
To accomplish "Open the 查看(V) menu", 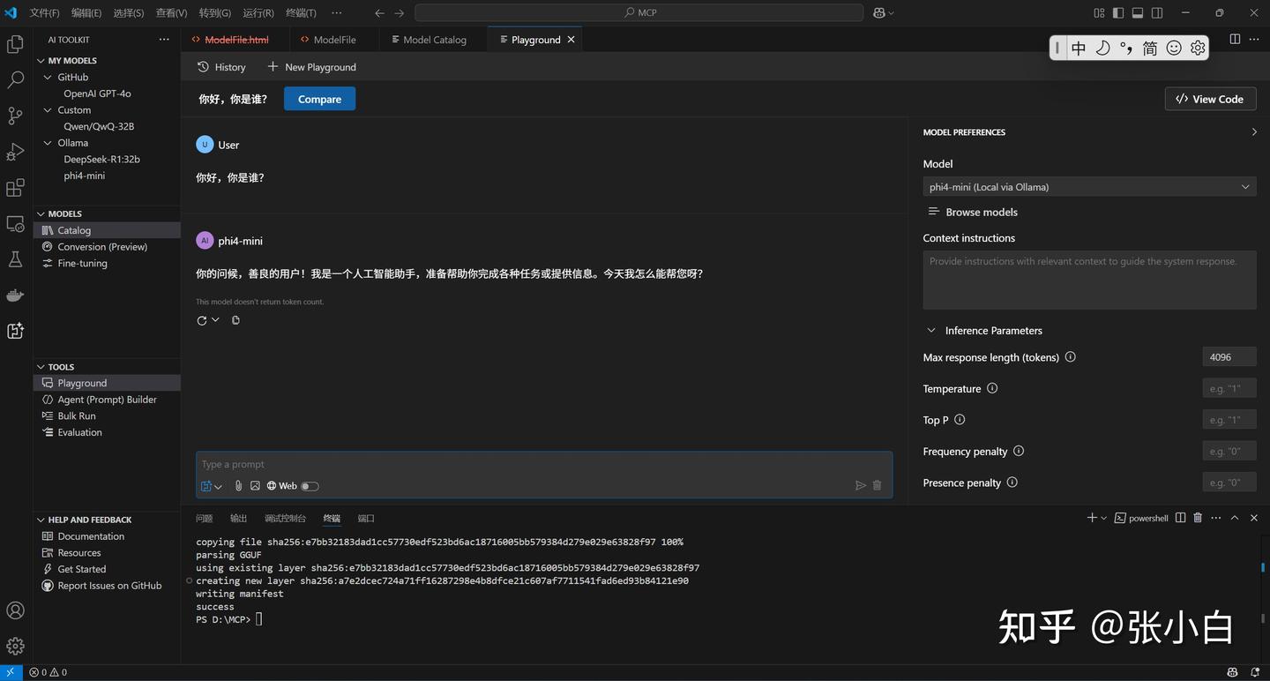I will pos(171,13).
